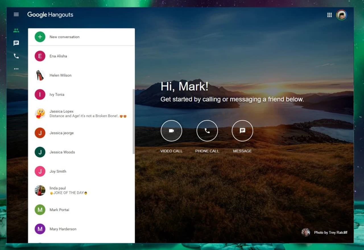
Task: Open your profile avatar in top right
Action: pyautogui.click(x=342, y=15)
